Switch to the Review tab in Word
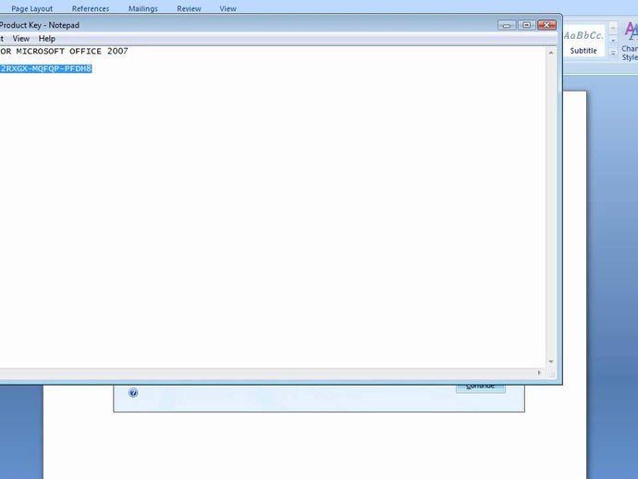Viewport: 638px width, 479px height. (189, 8)
